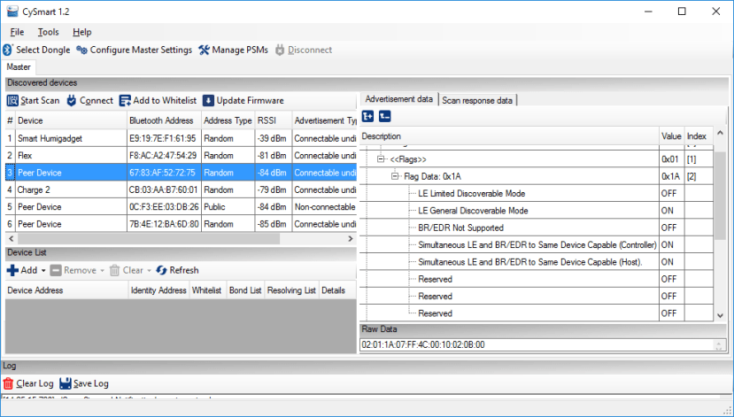Click the discovered devices horizontal scrollbar
Image resolution: width=734 pixels, height=417 pixels.
149,239
